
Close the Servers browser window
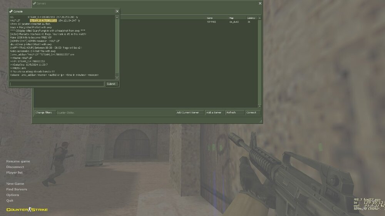click(x=260, y=3)
